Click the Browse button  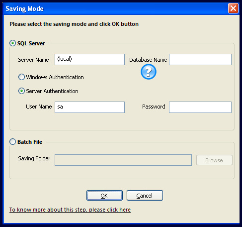click(214, 160)
